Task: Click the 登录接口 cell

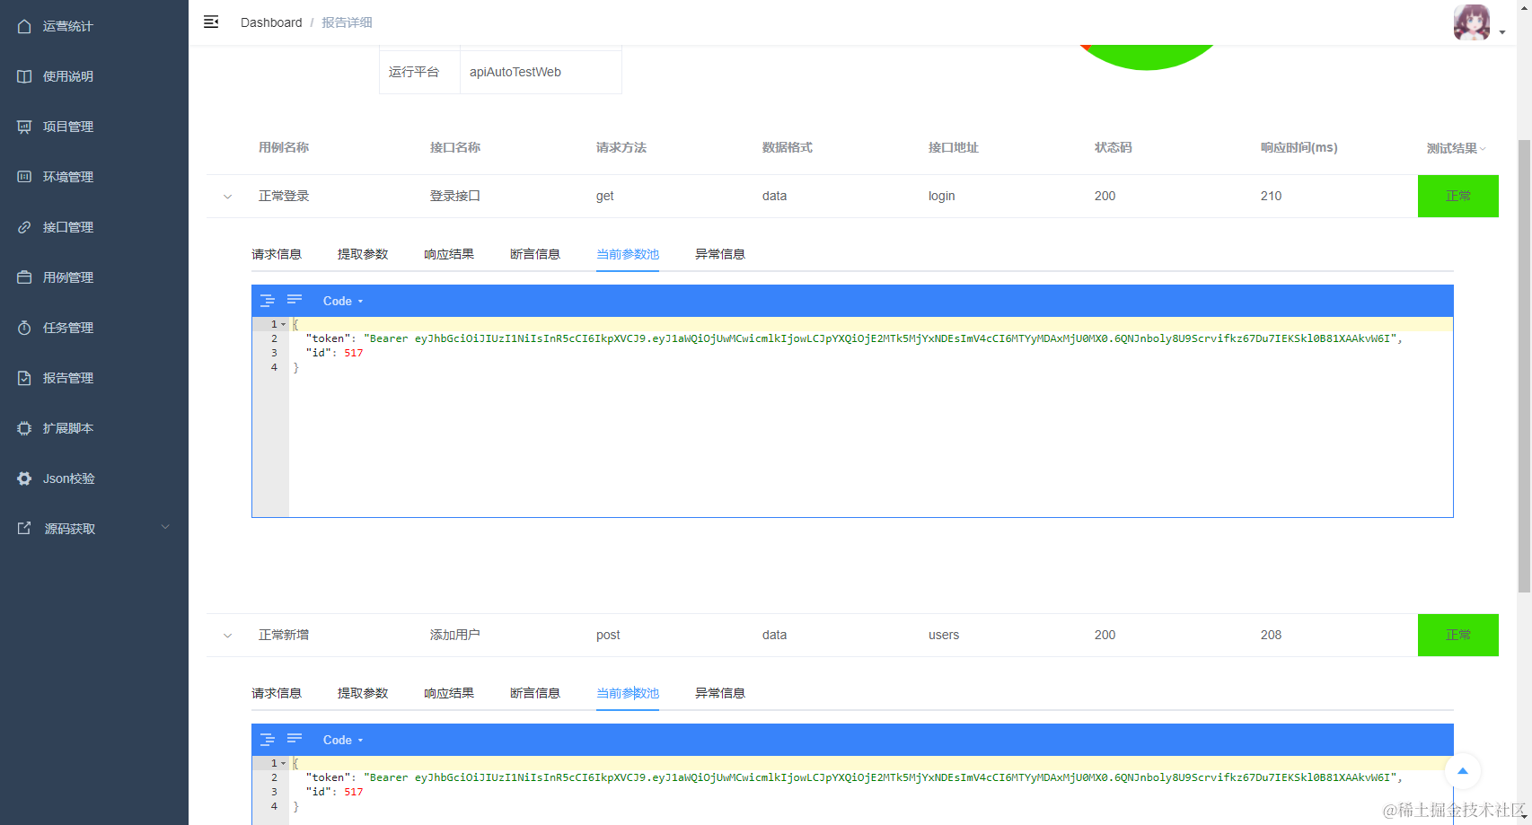Action: coord(455,196)
